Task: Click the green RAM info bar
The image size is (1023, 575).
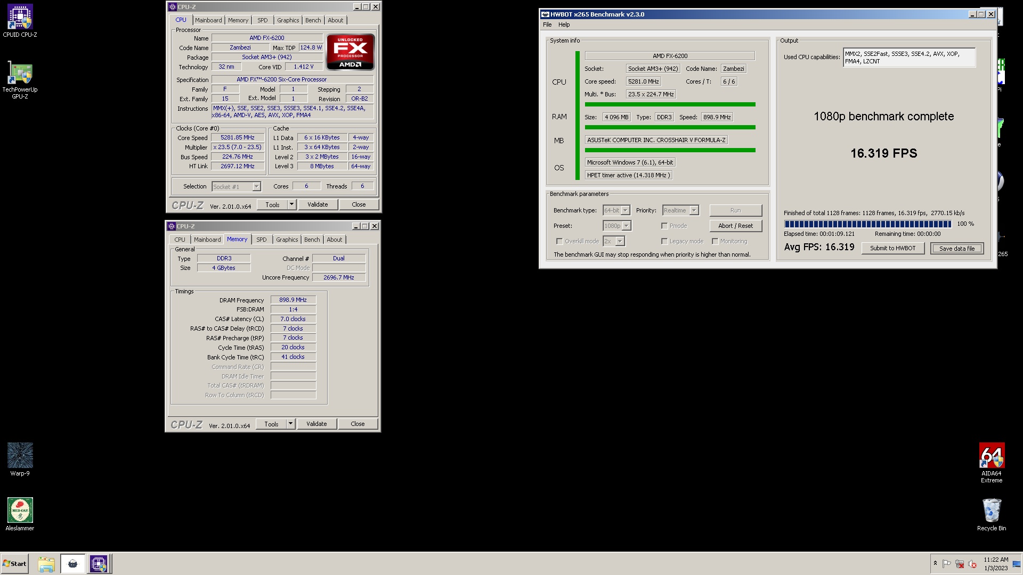Action: pyautogui.click(x=670, y=127)
